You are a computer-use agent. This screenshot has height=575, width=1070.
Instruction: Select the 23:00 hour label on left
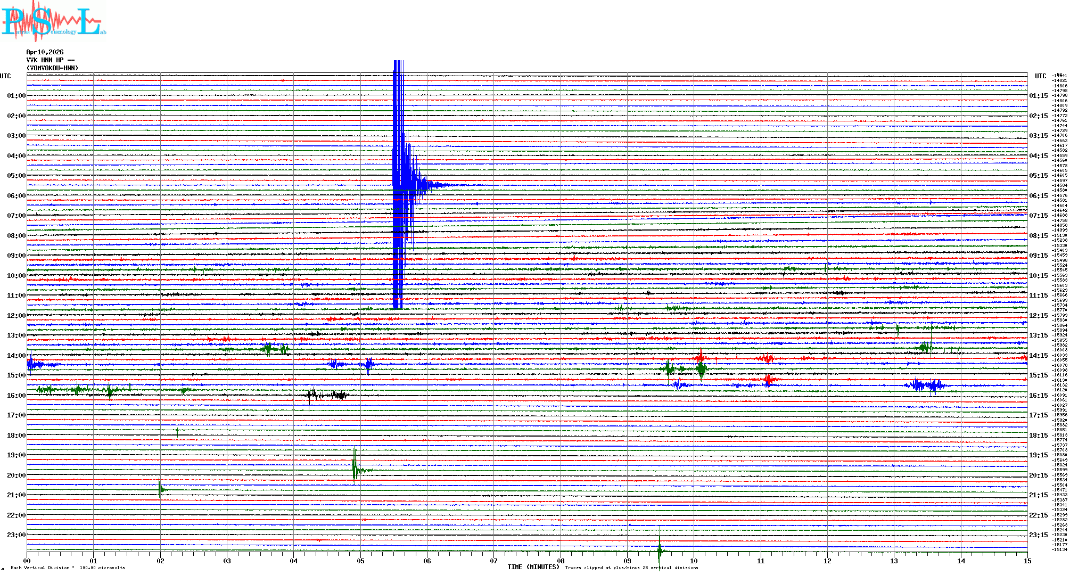16,535
